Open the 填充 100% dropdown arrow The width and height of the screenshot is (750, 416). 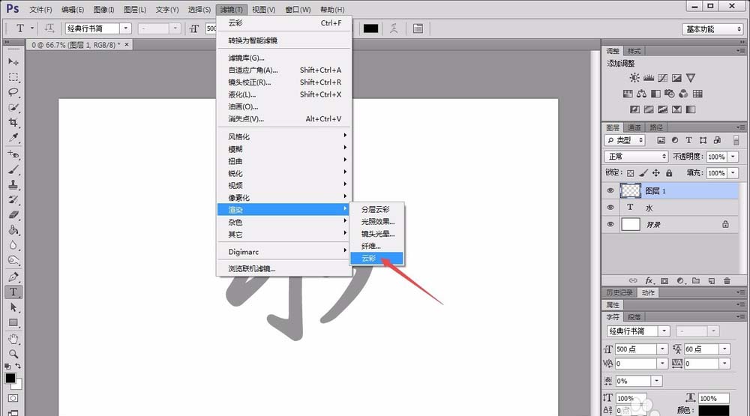(733, 173)
